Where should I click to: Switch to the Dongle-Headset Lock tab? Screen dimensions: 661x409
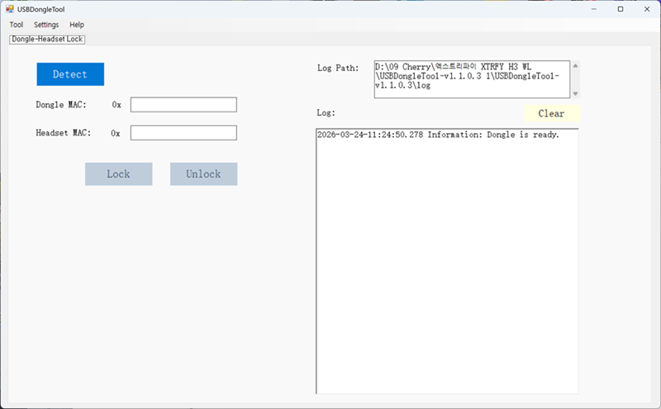(x=48, y=39)
